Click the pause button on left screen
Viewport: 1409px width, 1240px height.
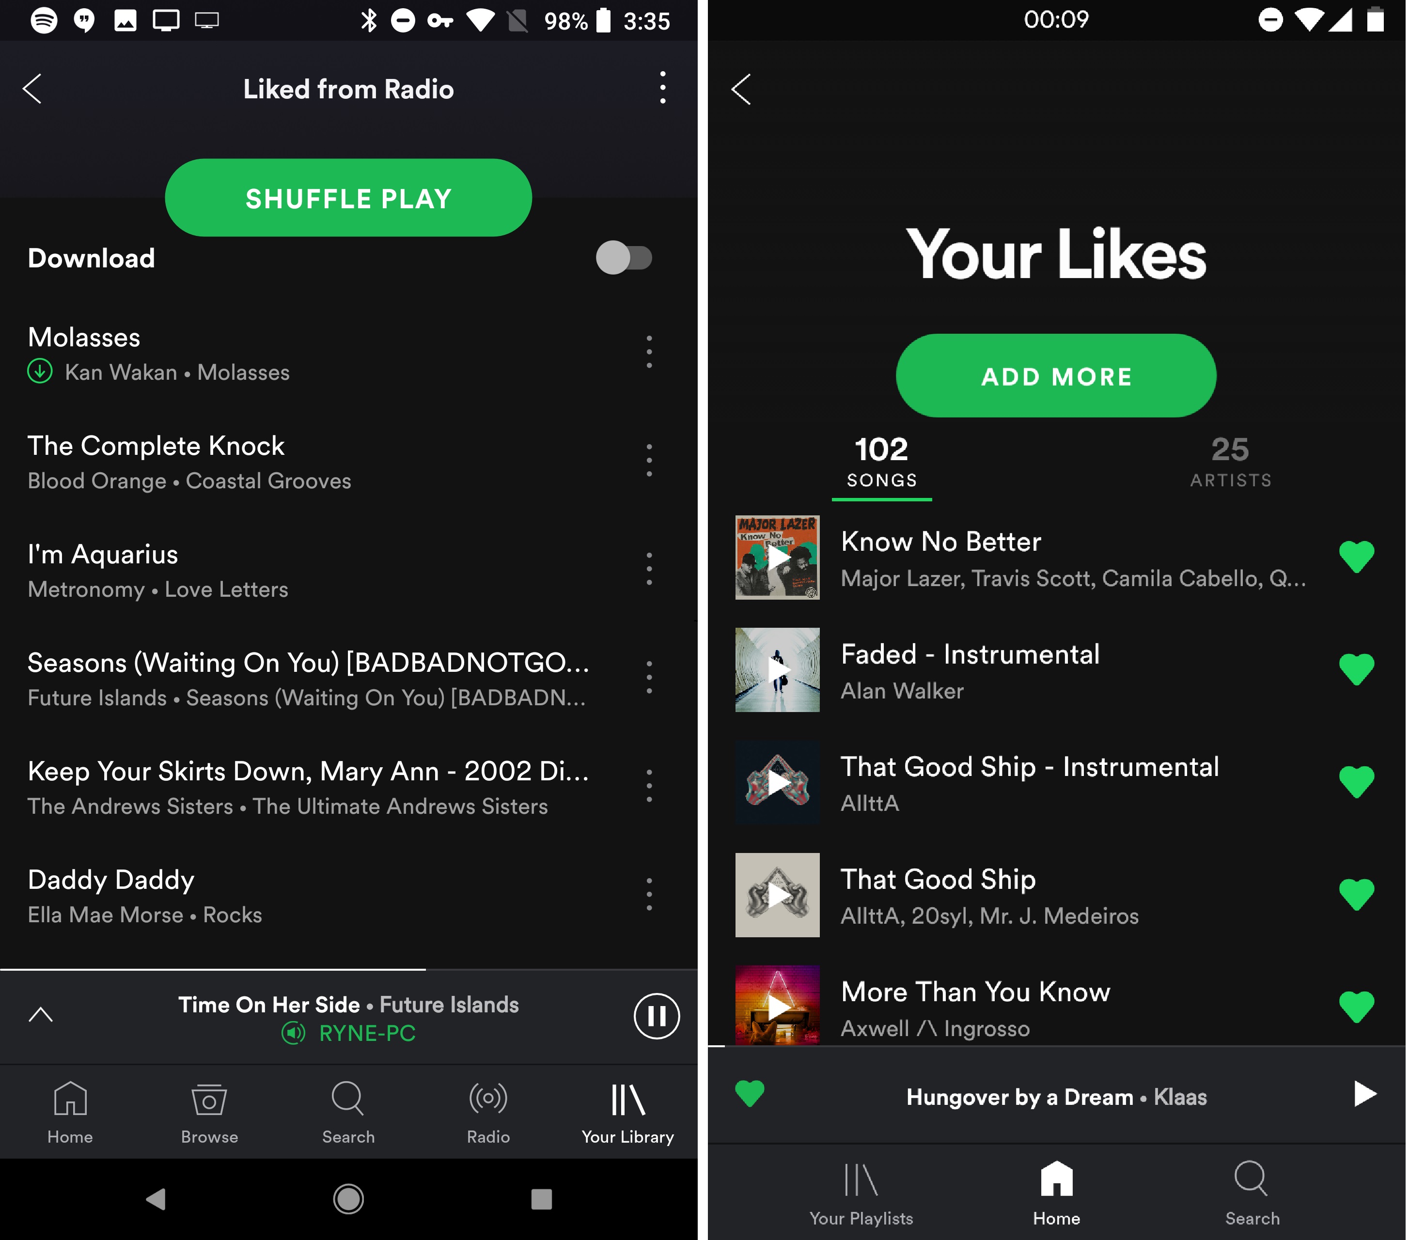pos(657,1016)
